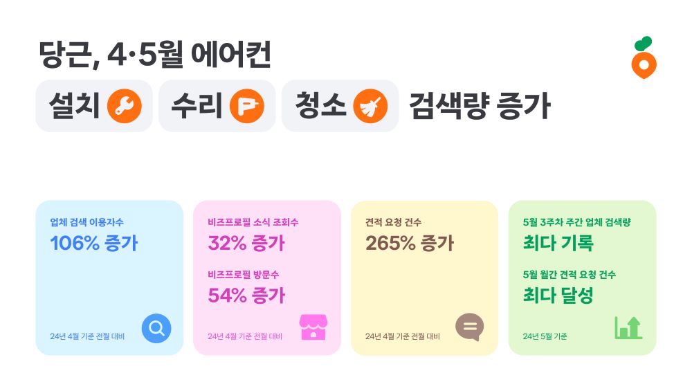Screen dimensions: 692x391
Task: Click the 견적 요청 건수 label in yellow card
Action: (394, 222)
